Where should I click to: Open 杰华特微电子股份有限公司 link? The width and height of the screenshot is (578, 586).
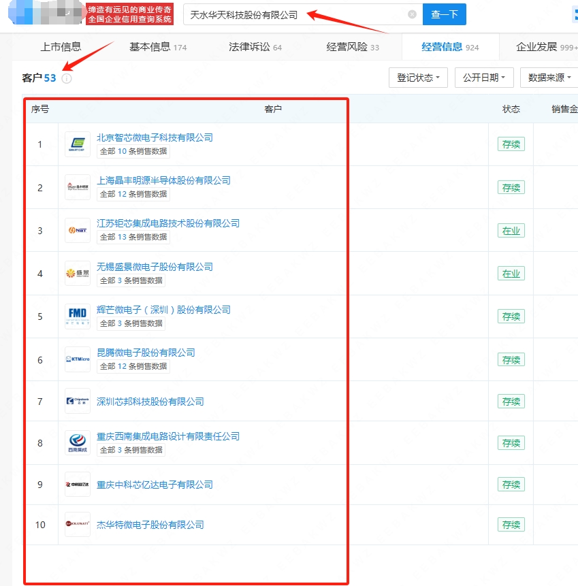(150, 525)
